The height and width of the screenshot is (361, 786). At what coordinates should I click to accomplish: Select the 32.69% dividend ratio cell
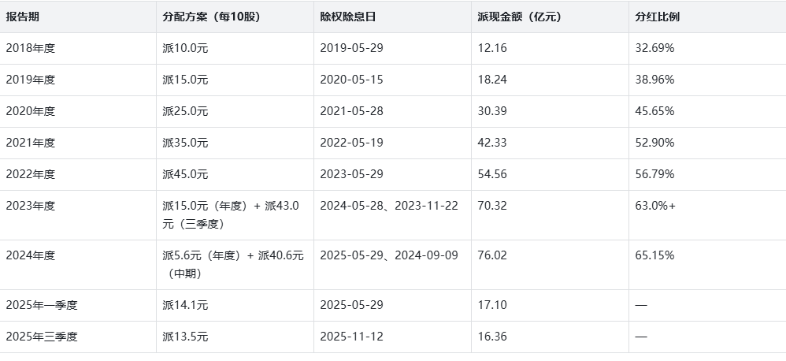654,48
